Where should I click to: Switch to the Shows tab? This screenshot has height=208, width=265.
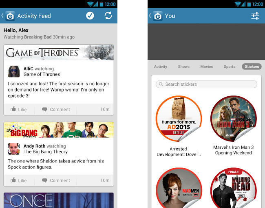(x=184, y=67)
